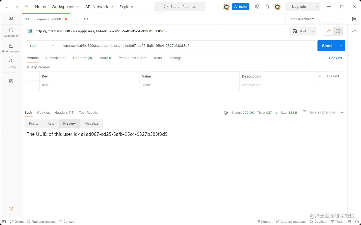The height and width of the screenshot is (225, 361).
Task: Click Bulk Edit in query params
Action: [332, 76]
